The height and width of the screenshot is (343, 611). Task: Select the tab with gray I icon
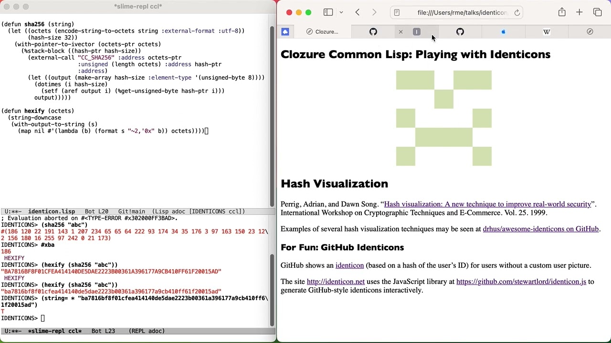[417, 32]
